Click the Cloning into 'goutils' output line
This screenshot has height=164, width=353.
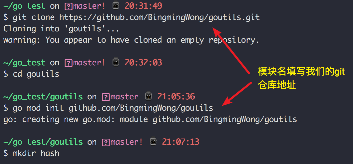[x=61, y=29]
